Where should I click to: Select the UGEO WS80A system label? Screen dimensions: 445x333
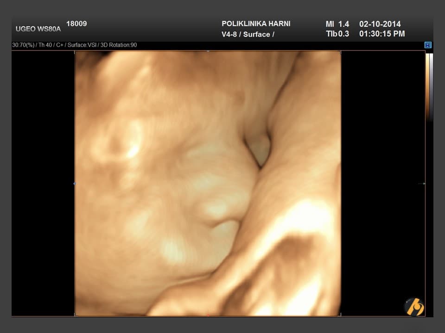point(38,29)
